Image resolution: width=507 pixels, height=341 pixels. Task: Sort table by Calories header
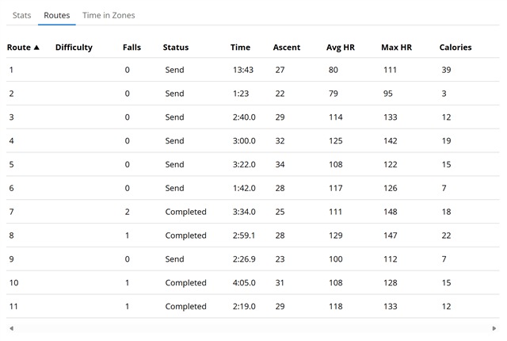(456, 48)
